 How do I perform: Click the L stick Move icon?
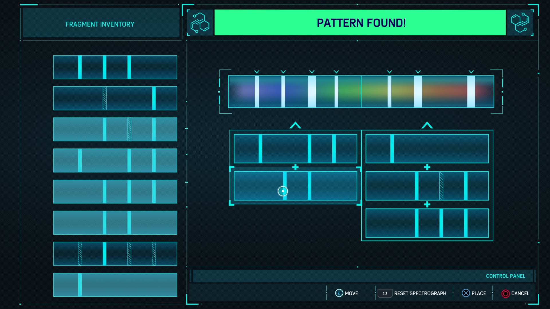pos(339,293)
